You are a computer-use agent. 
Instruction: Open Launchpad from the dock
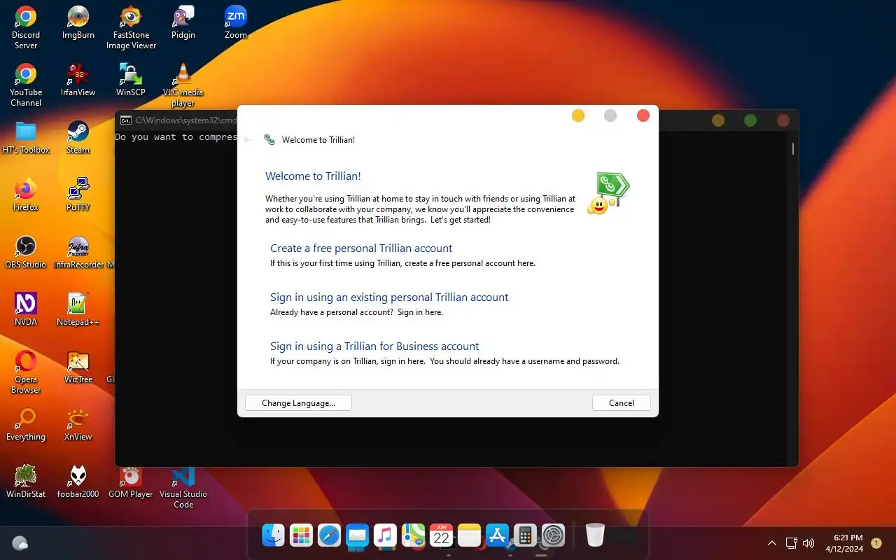(301, 535)
